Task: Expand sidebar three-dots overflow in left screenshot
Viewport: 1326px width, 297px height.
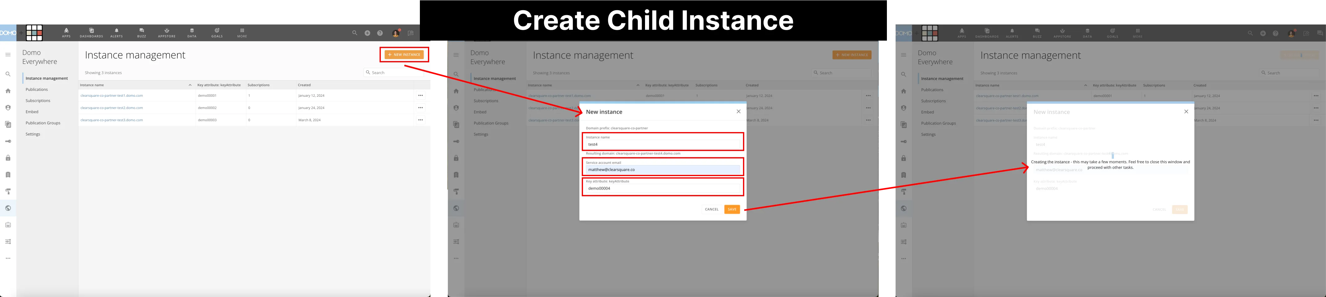Action: pos(8,258)
